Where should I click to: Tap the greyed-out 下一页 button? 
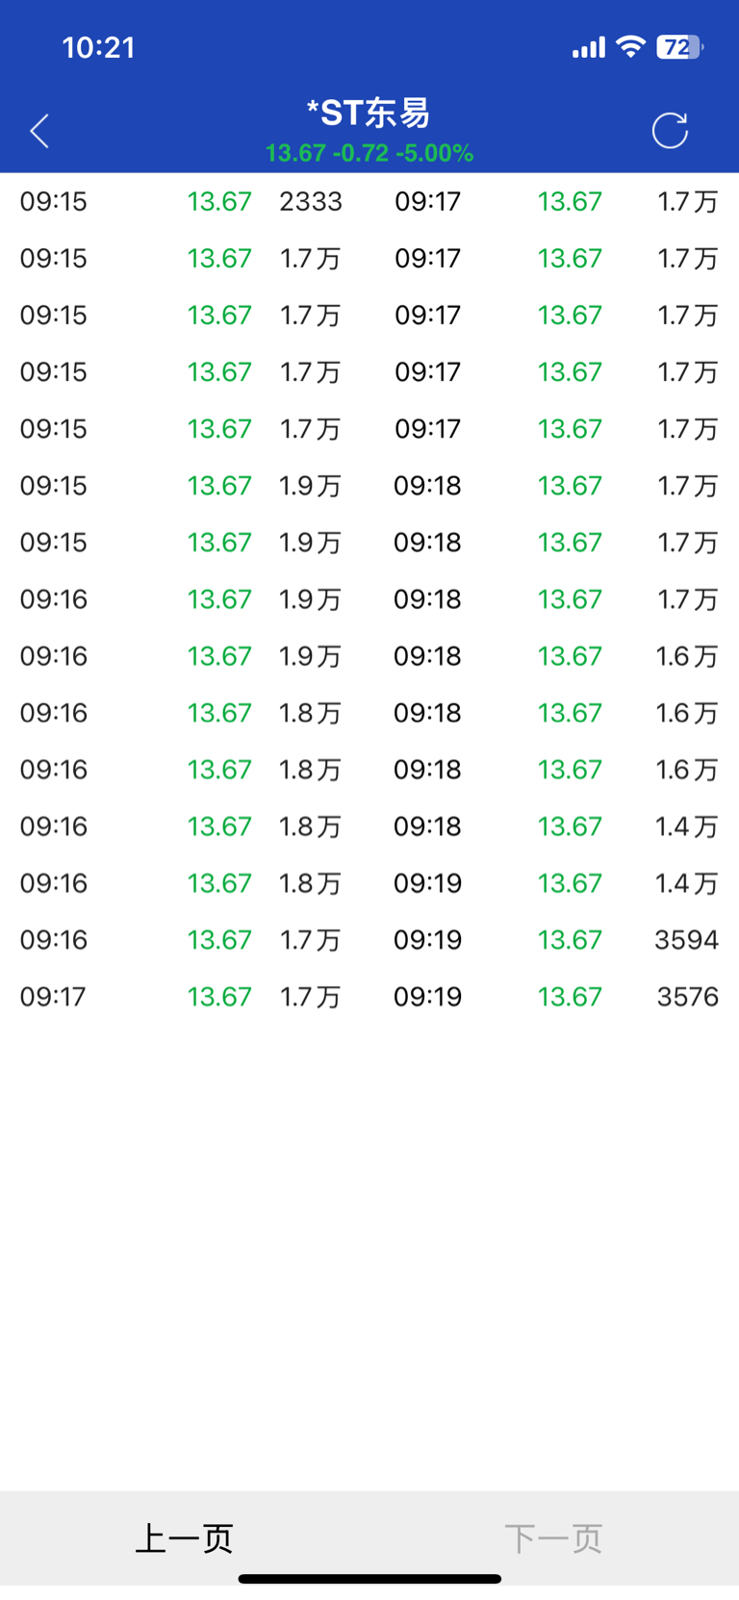point(553,1537)
